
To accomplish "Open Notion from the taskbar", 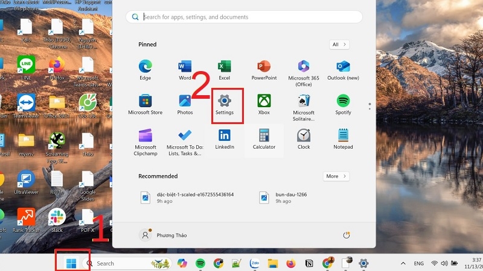I will (309, 263).
